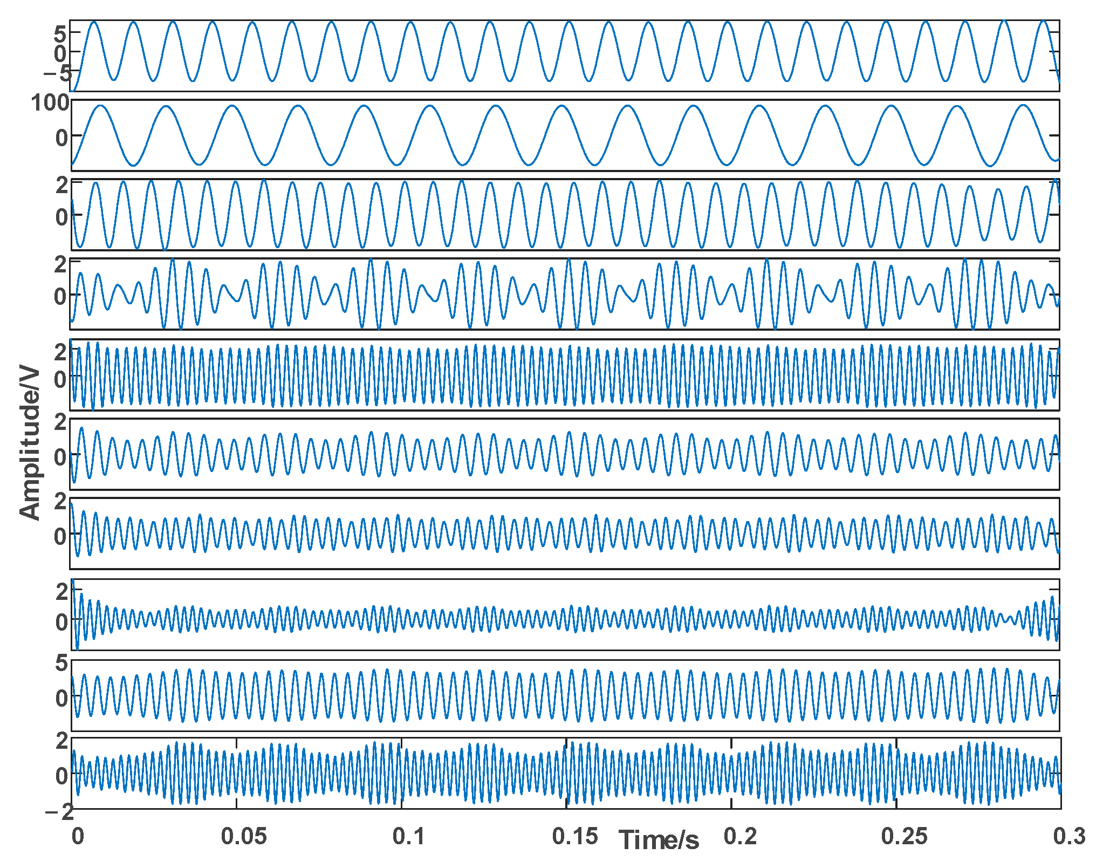This screenshot has width=1103, height=868.
Task: Select the third subplot from the top
Action: 565,215
